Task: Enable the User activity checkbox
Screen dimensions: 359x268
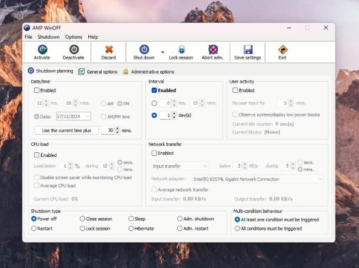Action: [235, 91]
